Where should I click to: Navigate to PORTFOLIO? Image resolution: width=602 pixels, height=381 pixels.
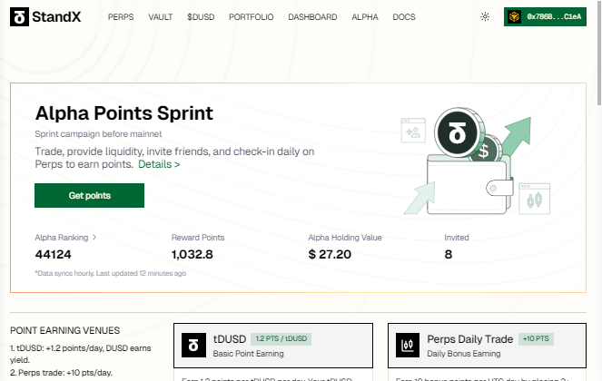pyautogui.click(x=252, y=17)
